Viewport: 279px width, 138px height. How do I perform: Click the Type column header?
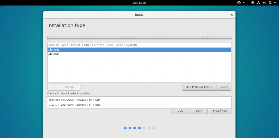click(x=65, y=45)
